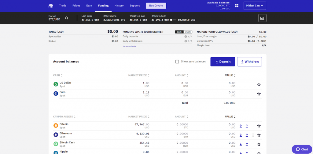Favorite Bitcoin with star icon

coord(259,126)
